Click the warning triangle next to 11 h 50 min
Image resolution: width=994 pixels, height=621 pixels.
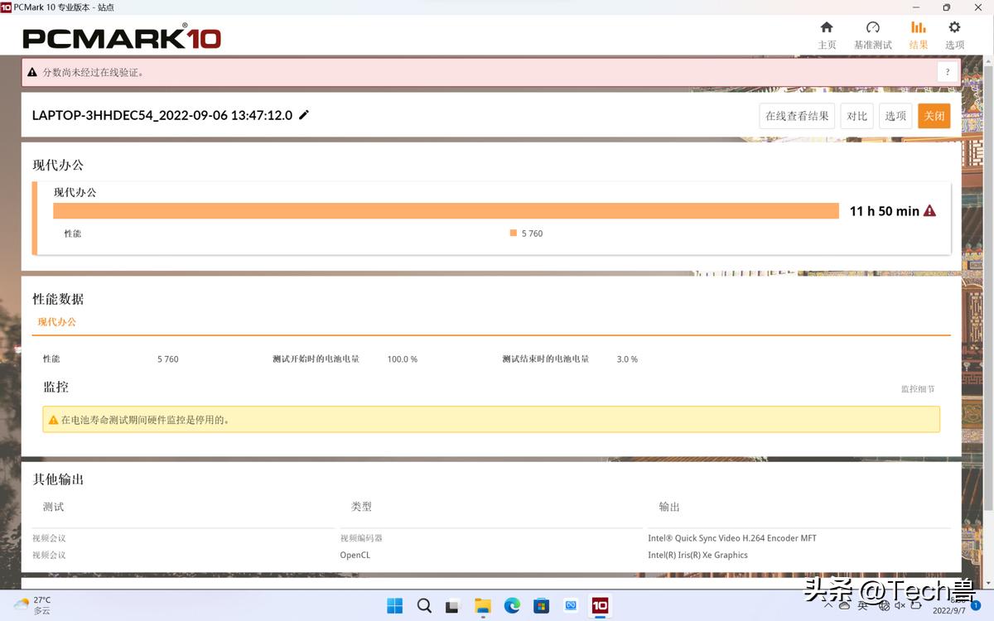tap(929, 210)
